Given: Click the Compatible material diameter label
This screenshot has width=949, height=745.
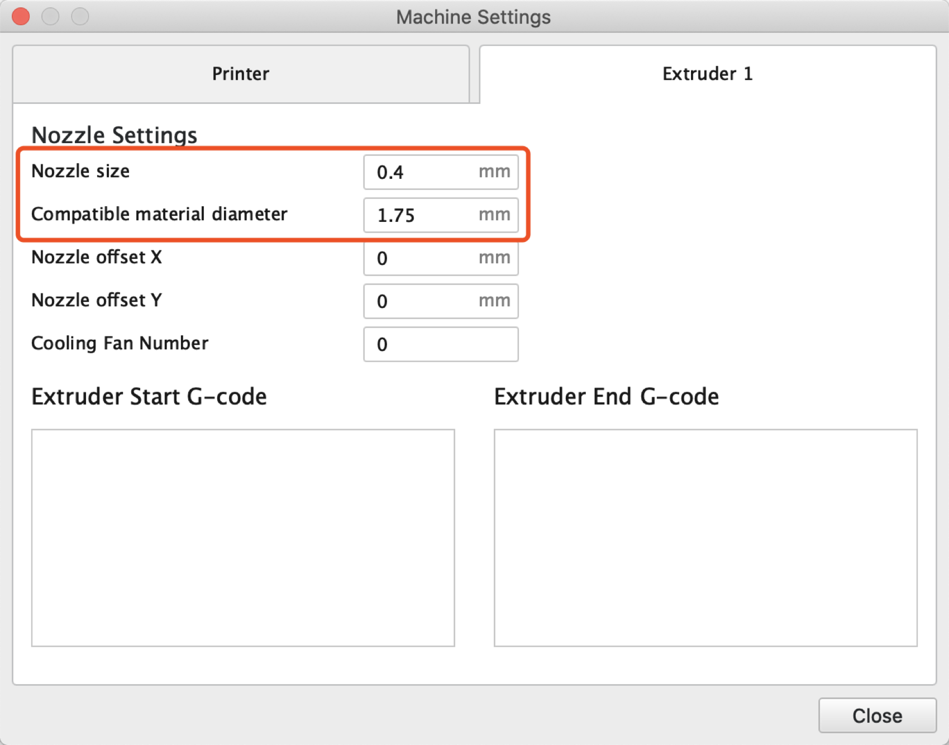Looking at the screenshot, I should [159, 215].
